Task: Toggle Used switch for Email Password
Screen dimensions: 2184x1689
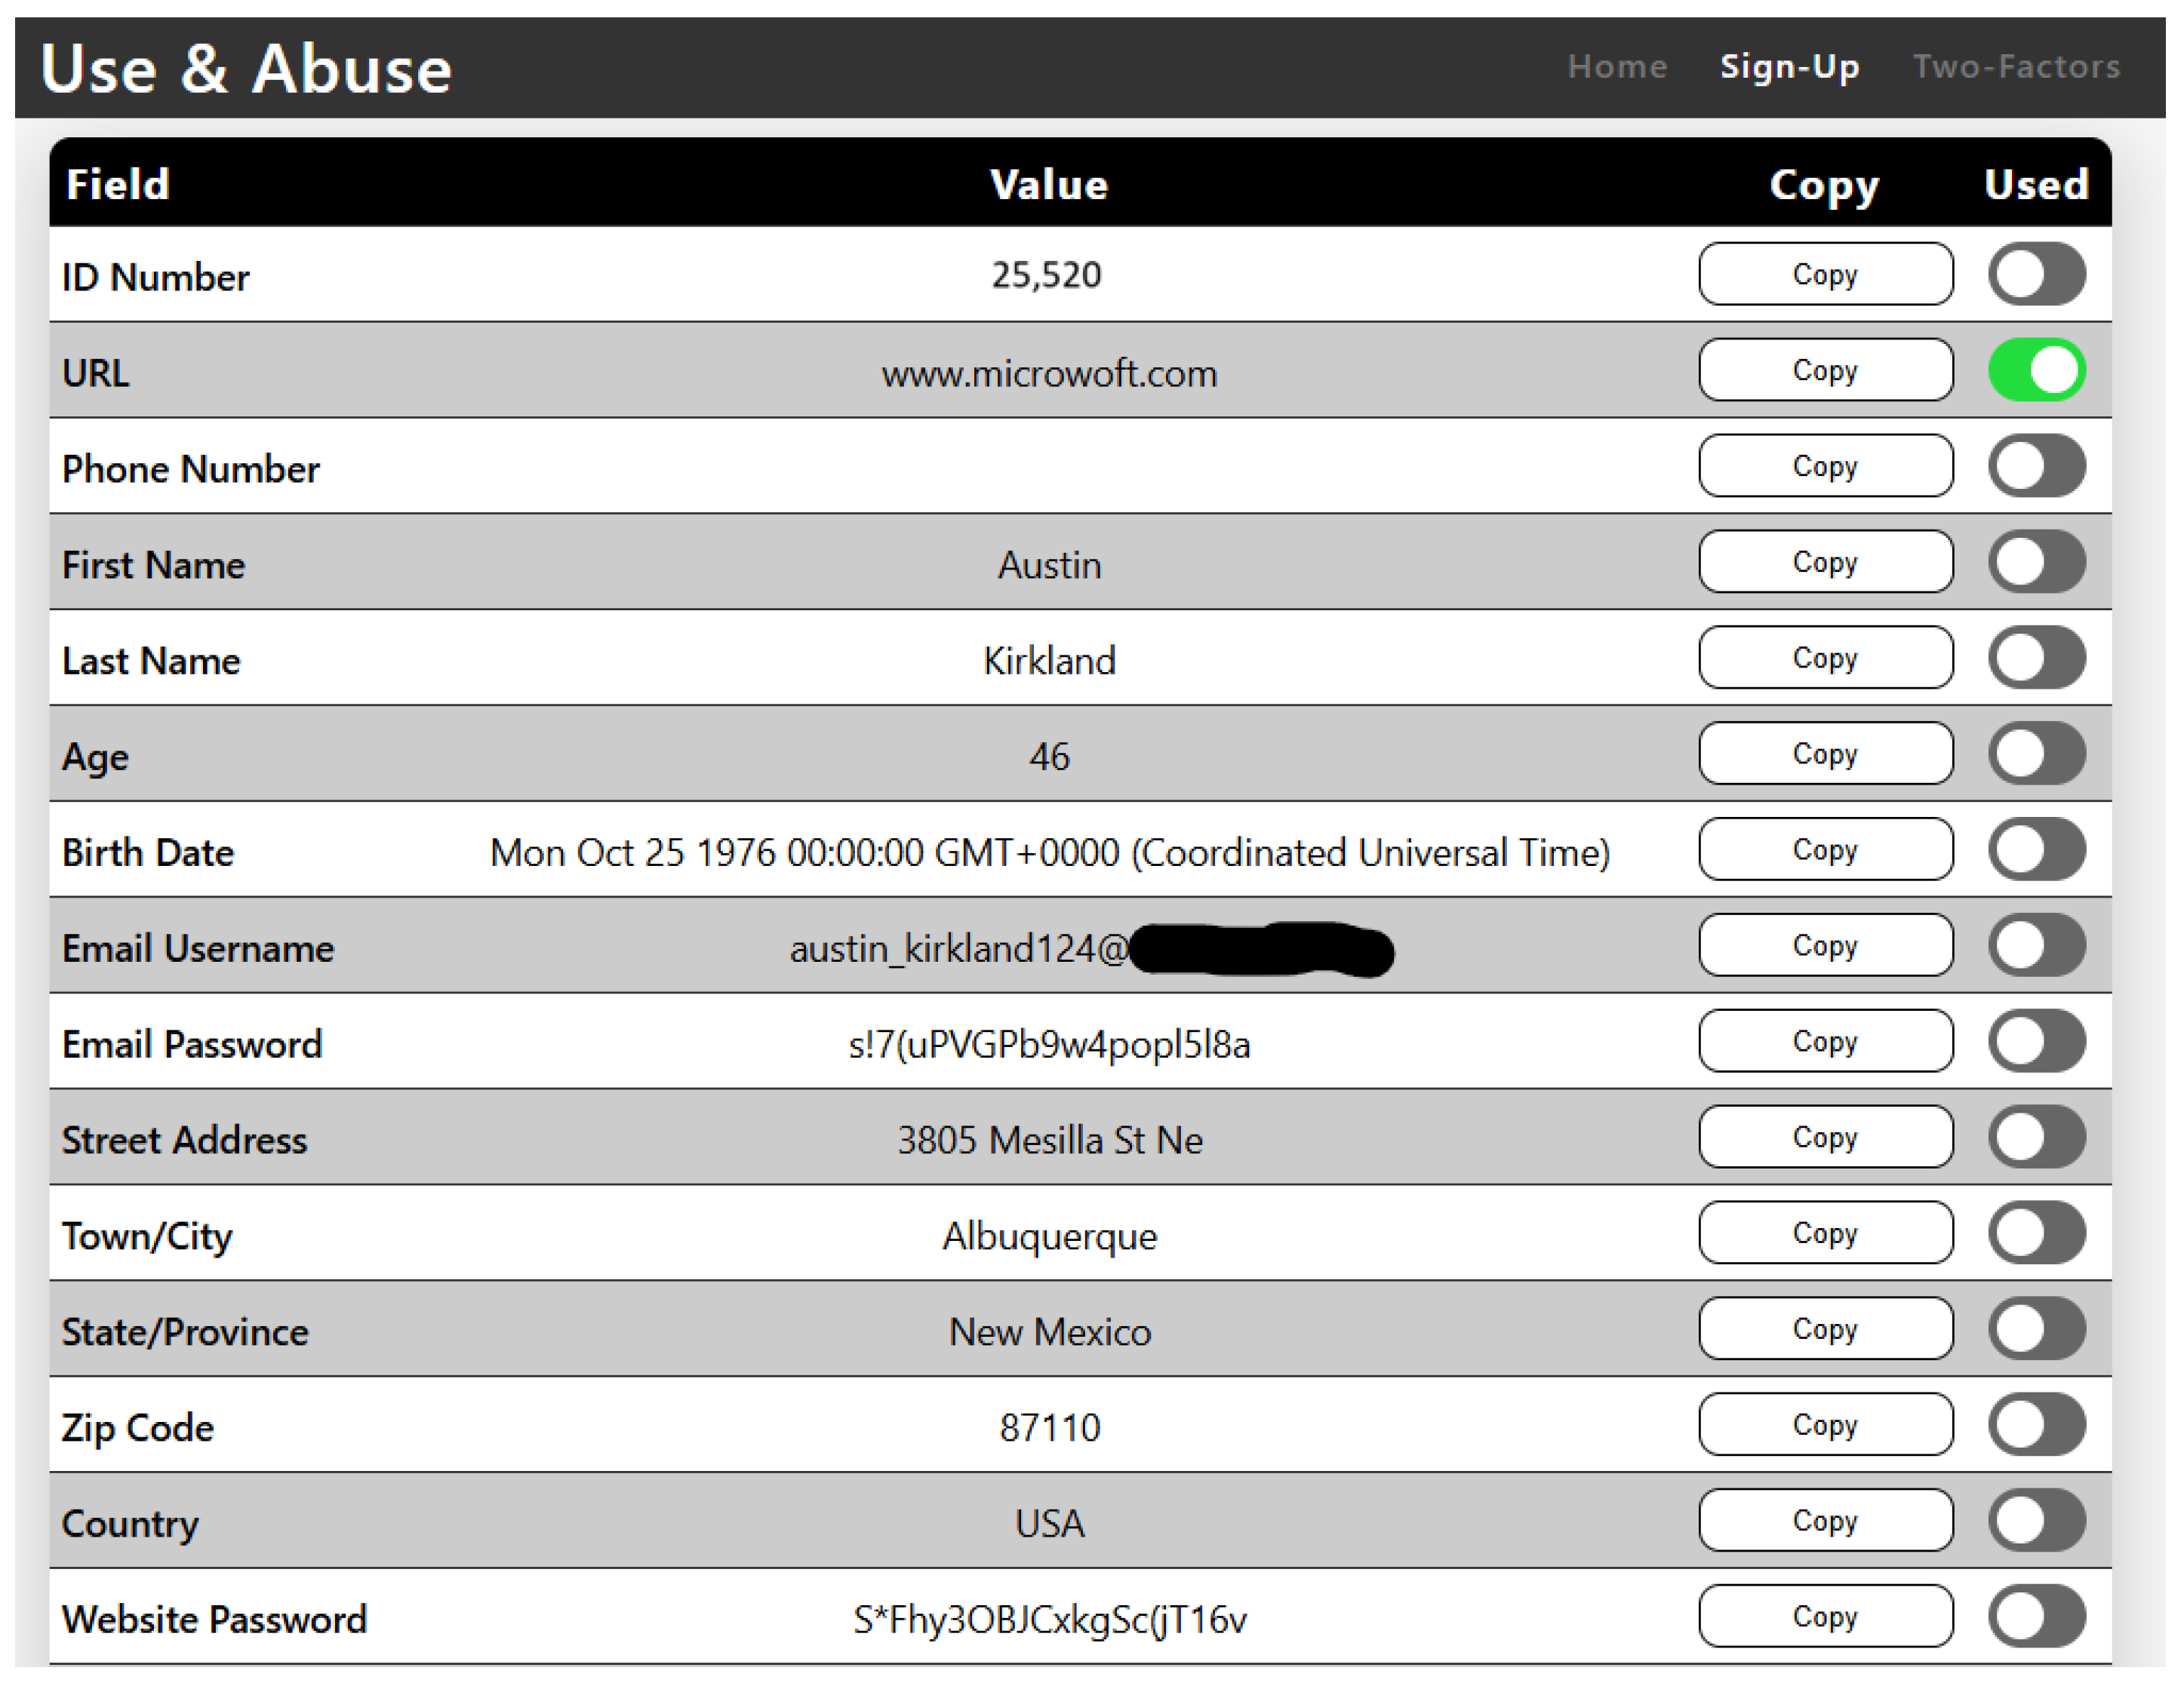Action: [x=2035, y=1041]
